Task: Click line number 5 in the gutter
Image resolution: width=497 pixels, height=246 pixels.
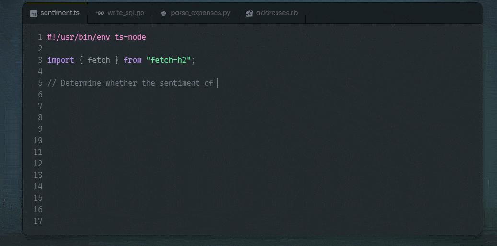Action: click(40, 83)
